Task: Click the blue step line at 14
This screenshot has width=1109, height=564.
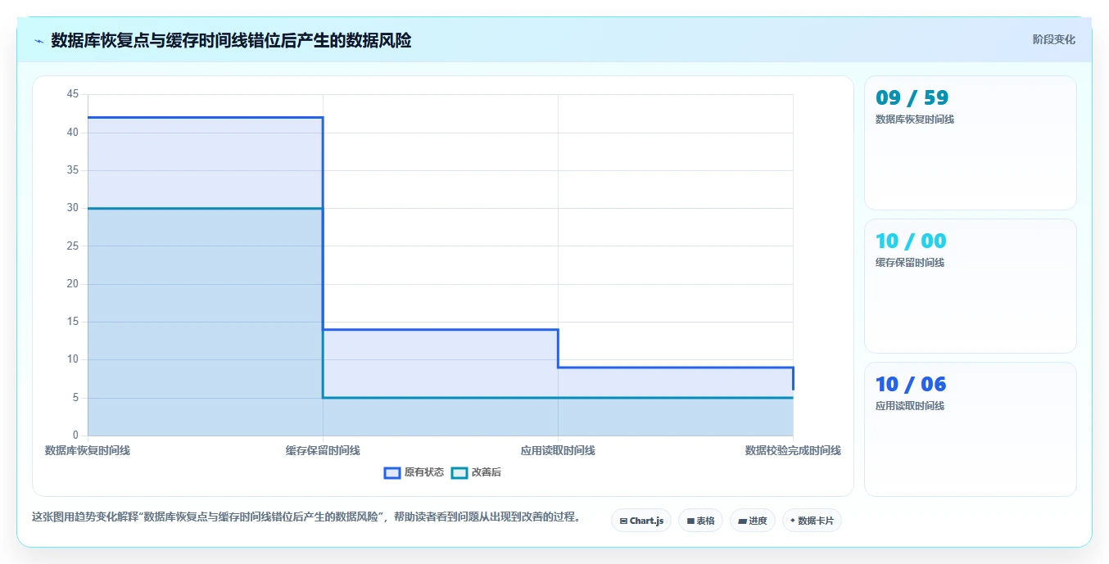Action: pos(441,329)
